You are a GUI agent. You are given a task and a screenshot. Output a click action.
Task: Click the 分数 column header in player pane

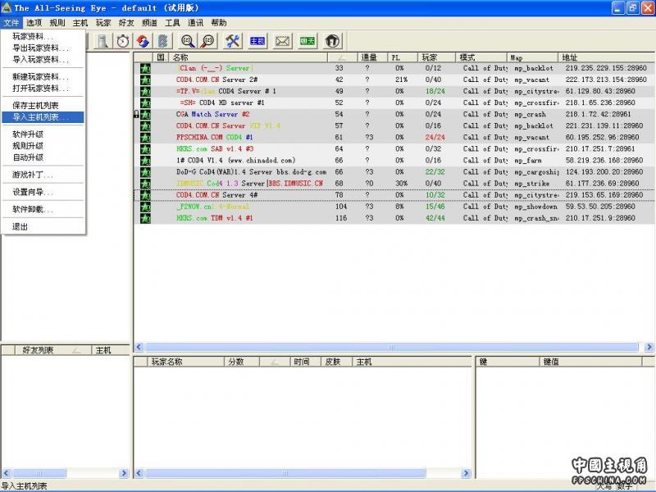[241, 362]
